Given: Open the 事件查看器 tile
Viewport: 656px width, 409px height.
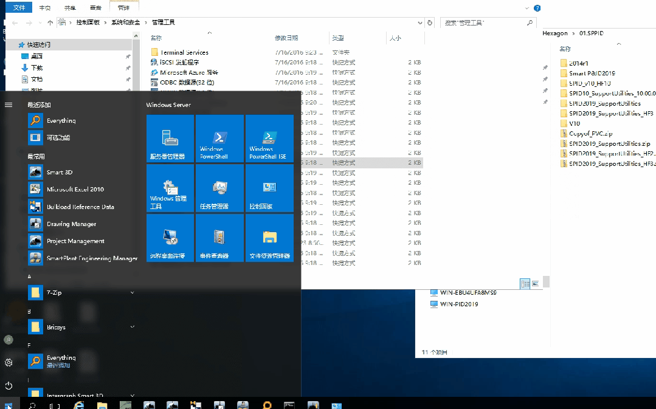Looking at the screenshot, I should [x=219, y=238].
